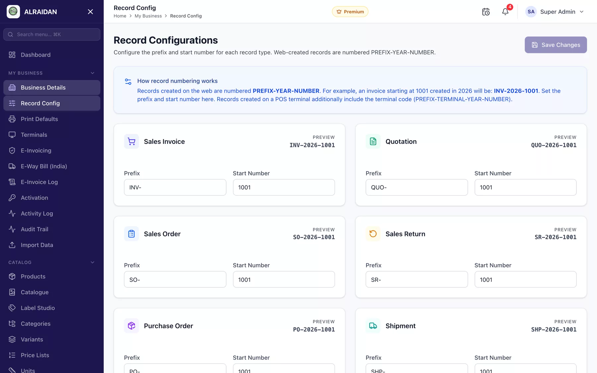
Task: Click the Dashboard grid icon
Action: click(12, 55)
